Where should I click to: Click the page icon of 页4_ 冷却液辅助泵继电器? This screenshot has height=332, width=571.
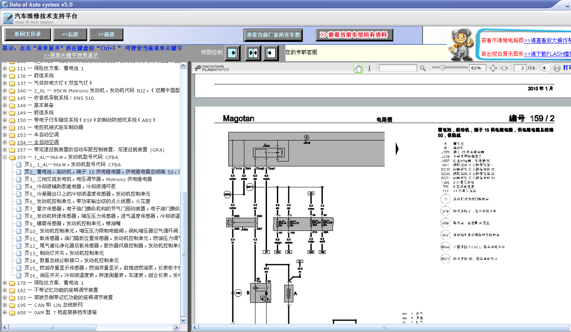19,187
